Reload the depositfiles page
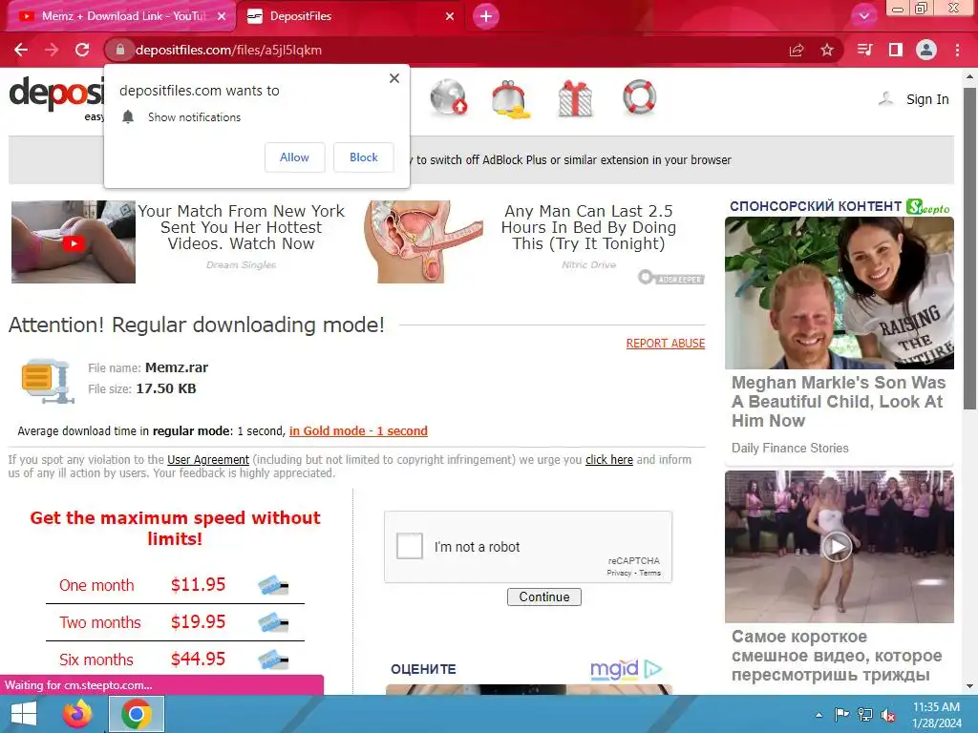Image resolution: width=978 pixels, height=733 pixels. (x=82, y=50)
